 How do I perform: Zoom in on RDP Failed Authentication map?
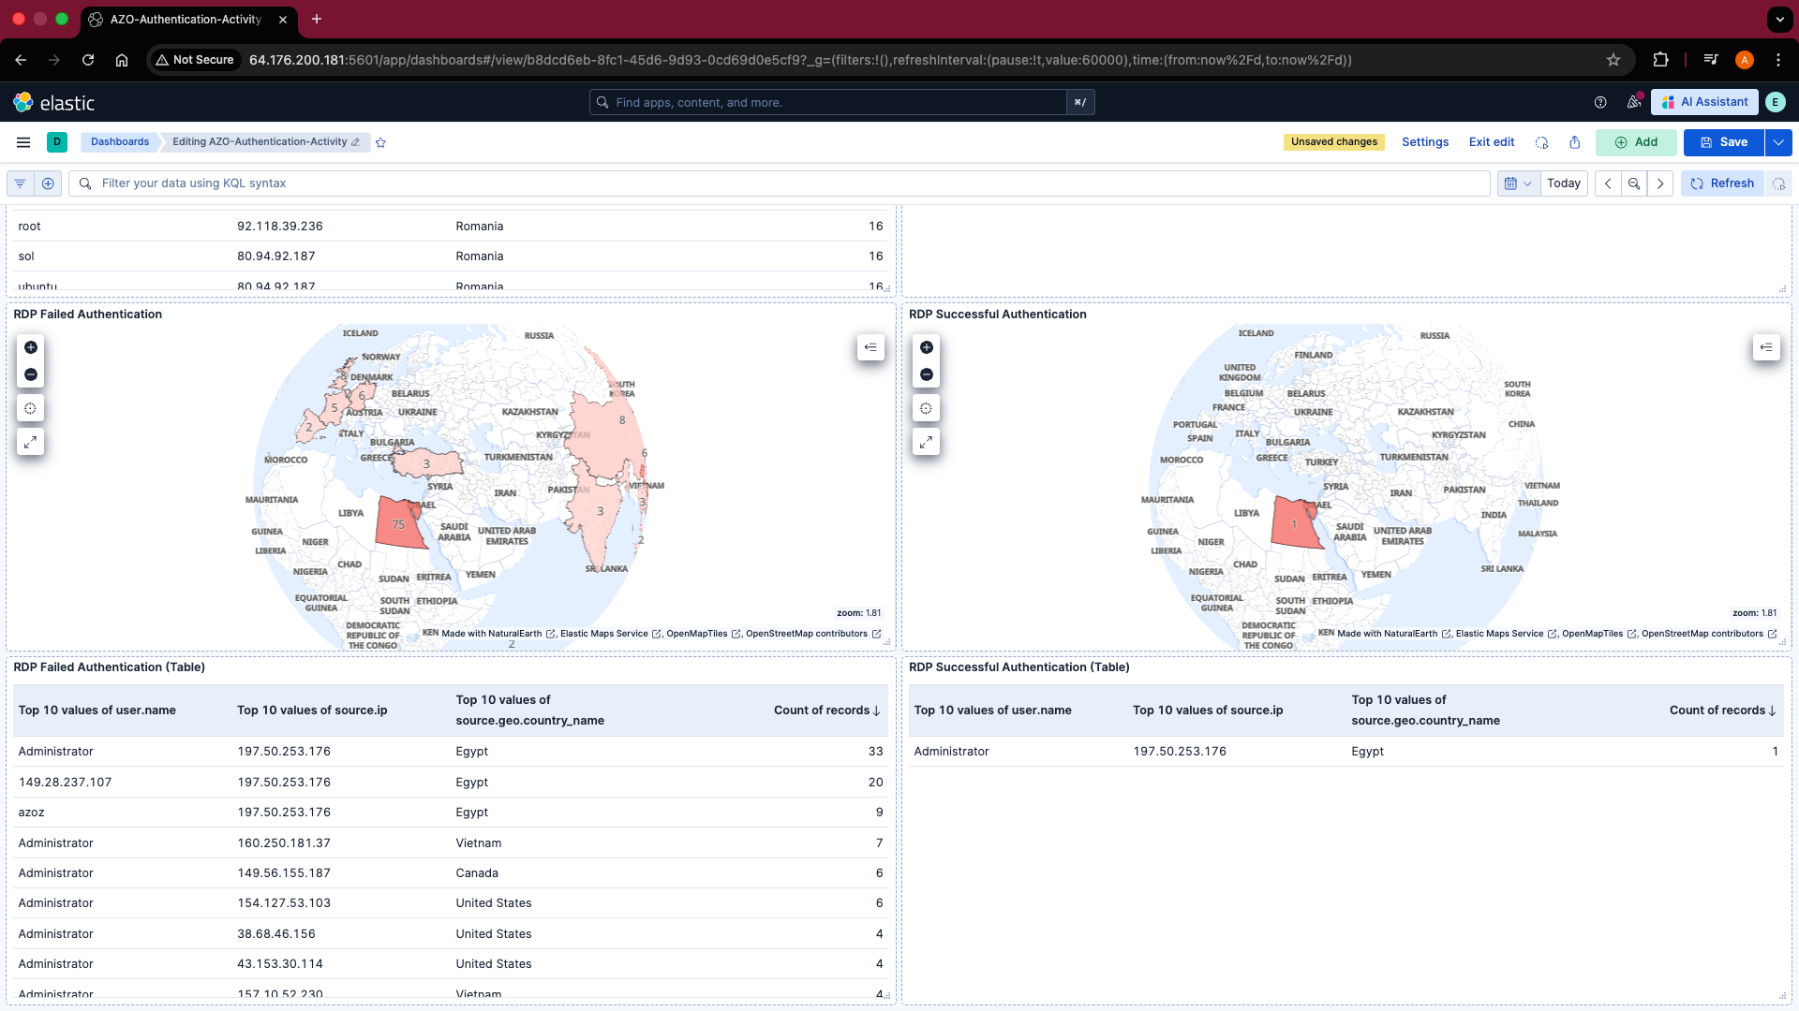[31, 347]
